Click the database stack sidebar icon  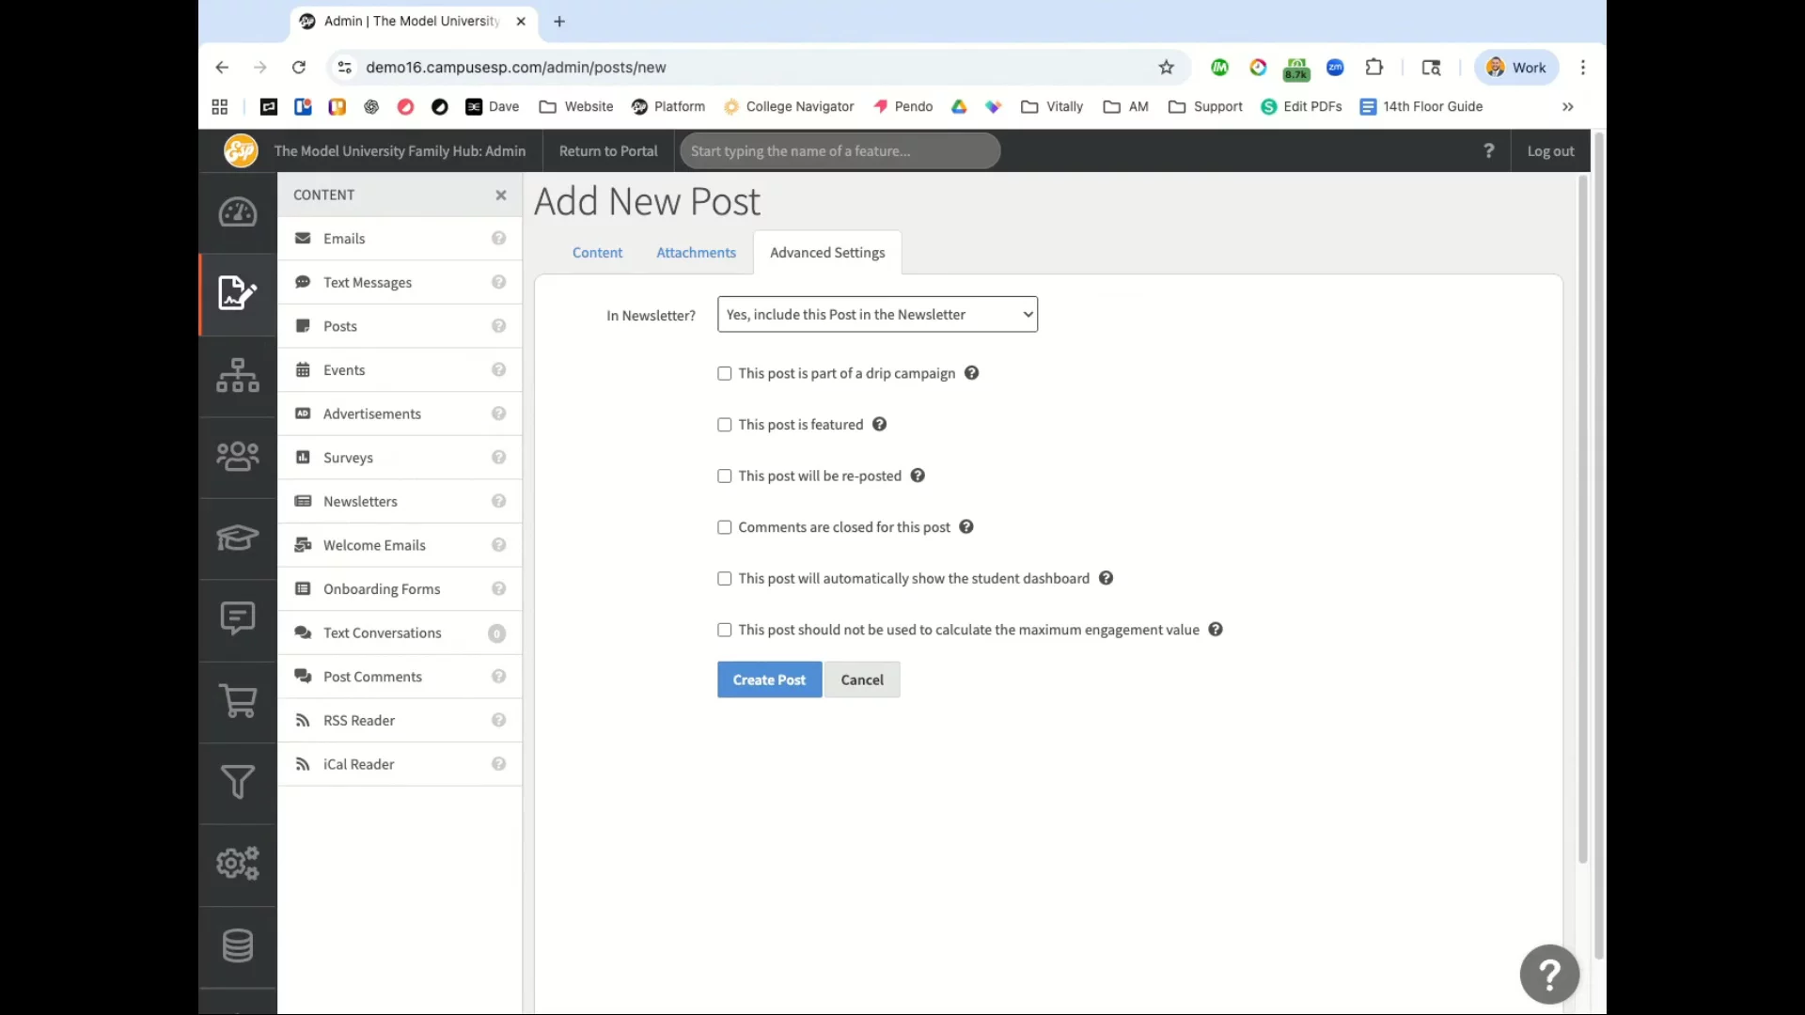237,945
